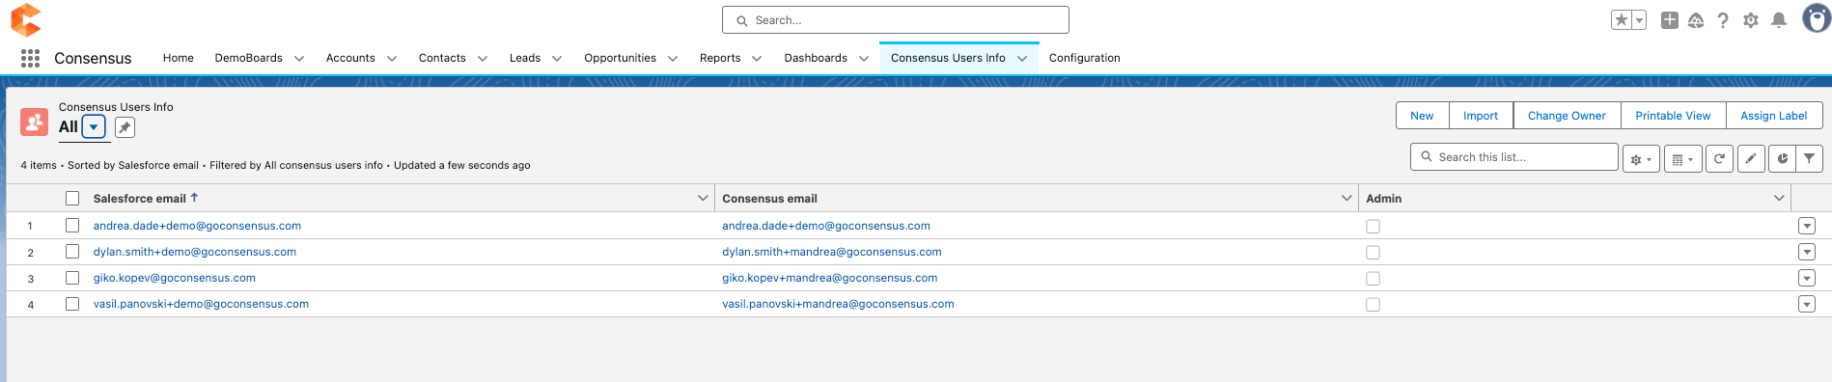Screen dimensions: 1832x382
Task: Select row checkbox for vasil.panovski+demo
Action: click(72, 304)
